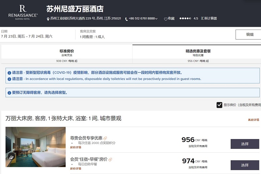Viewport: 261px width, 174px height.
Task: Click the heart favorite icon next to 收藏
Action: (166, 19)
